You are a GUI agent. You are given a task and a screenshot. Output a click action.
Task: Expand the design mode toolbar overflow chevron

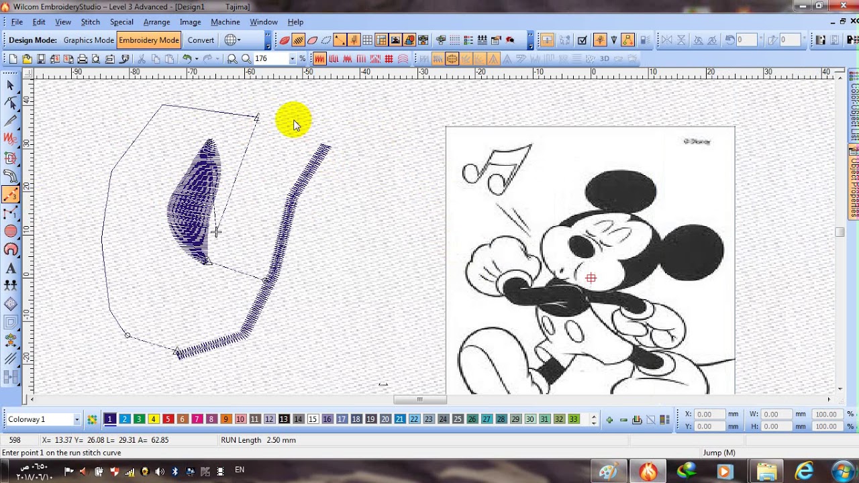click(268, 40)
